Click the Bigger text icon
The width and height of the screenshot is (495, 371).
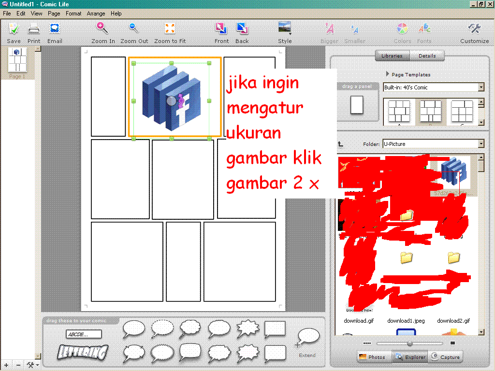point(329,29)
